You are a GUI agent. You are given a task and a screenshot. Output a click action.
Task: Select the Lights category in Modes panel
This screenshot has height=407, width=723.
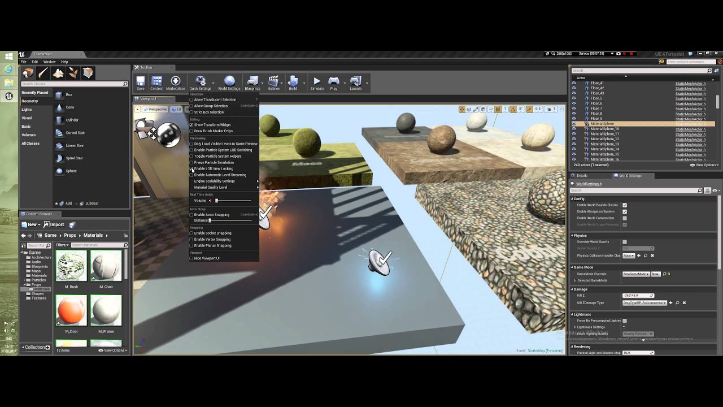click(27, 110)
